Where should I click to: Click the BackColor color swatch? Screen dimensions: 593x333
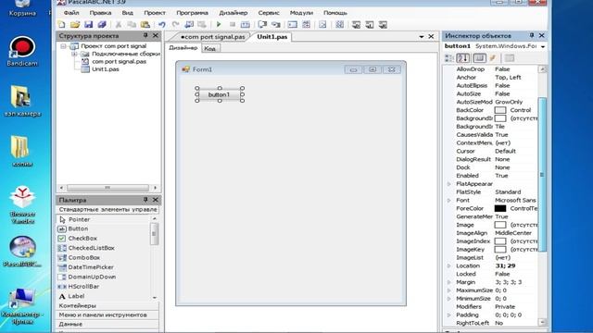coord(500,110)
